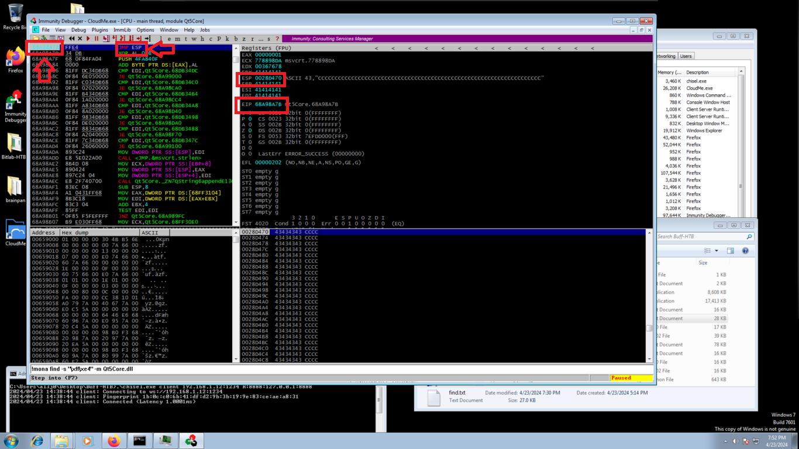Image resolution: width=799 pixels, height=449 pixels.
Task: Show Memory map with the m button
Action: click(x=177, y=39)
